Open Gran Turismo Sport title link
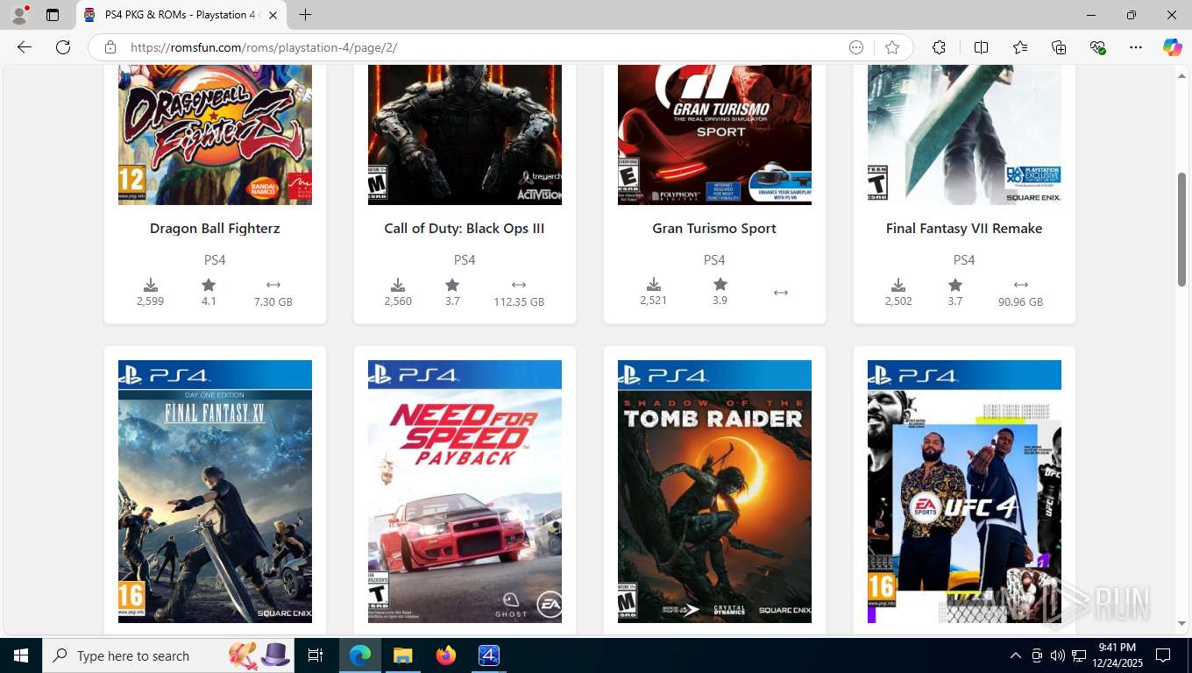 714,228
